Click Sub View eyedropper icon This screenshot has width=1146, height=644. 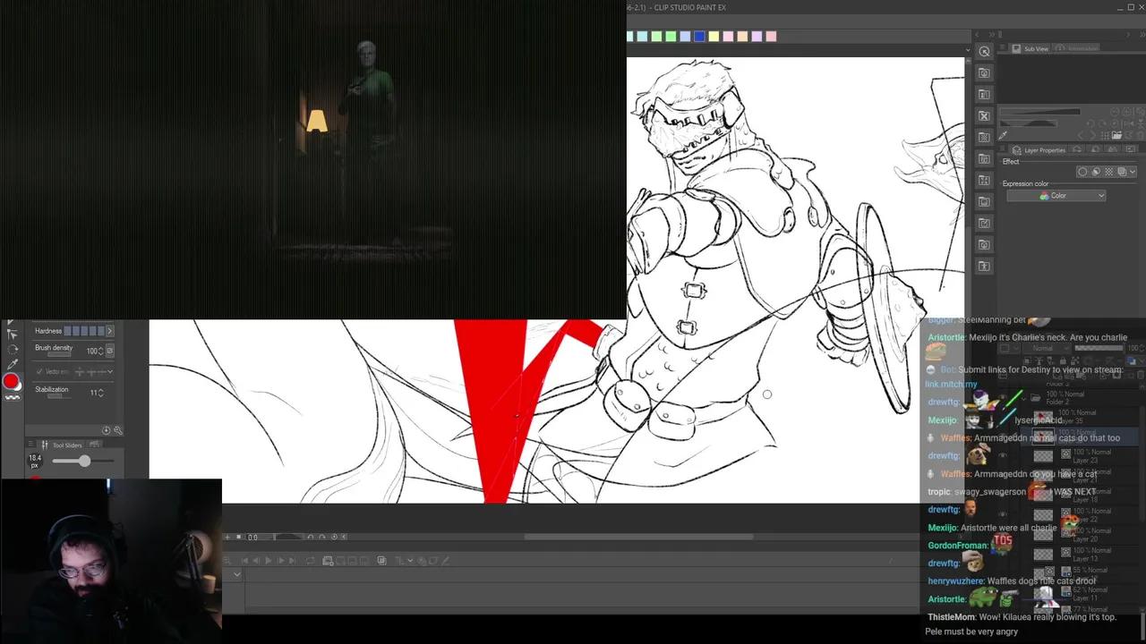[1003, 135]
